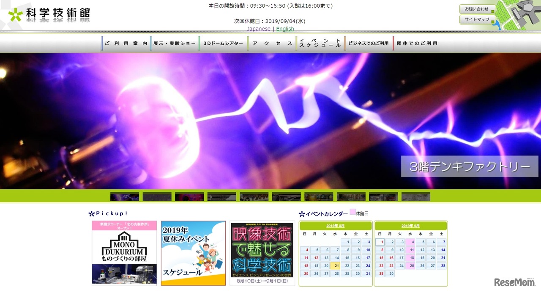Switch language to English
Image resolution: width=541 pixels, height=292 pixels.
click(x=285, y=29)
